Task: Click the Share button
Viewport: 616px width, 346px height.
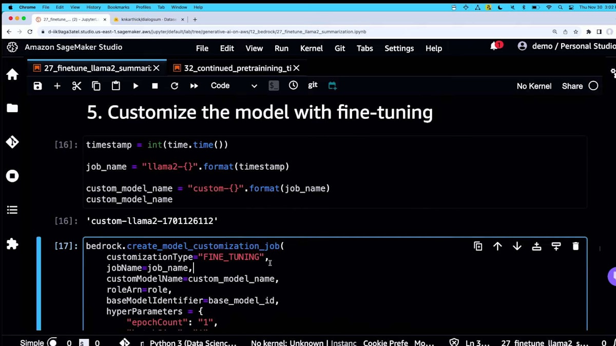Action: pyautogui.click(x=572, y=86)
